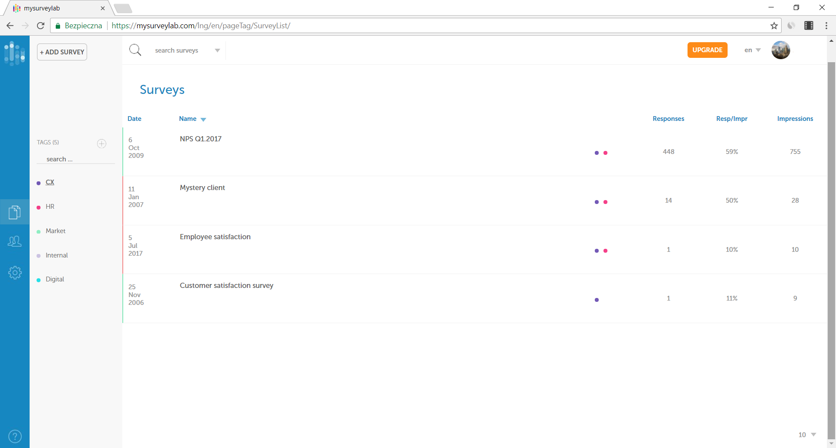Open the help question mark icon

[x=15, y=436]
